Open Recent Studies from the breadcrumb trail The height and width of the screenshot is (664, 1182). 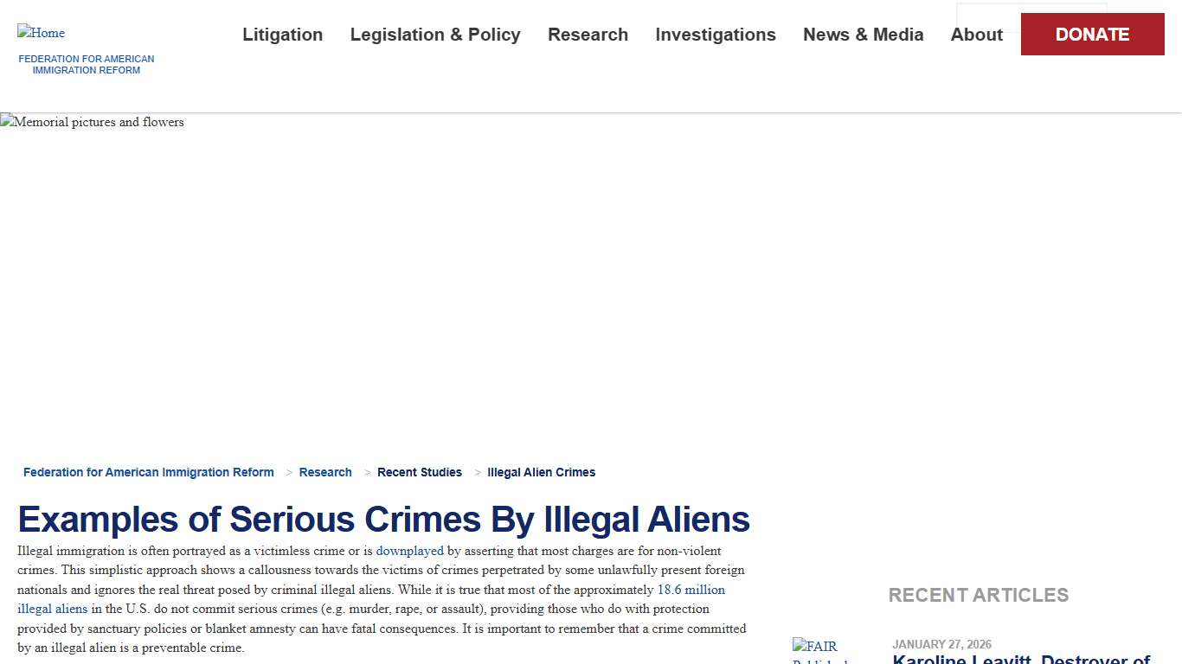pos(420,472)
